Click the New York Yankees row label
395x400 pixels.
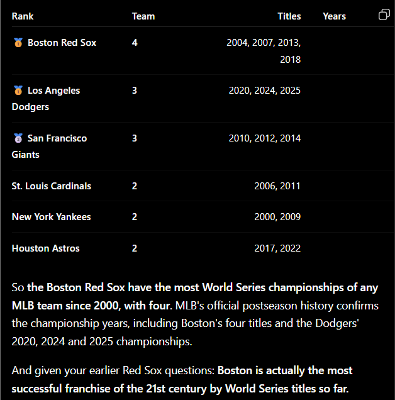tap(52, 217)
